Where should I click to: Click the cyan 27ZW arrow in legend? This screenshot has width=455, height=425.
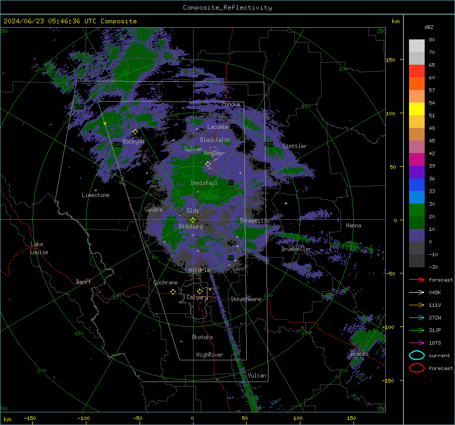(417, 318)
